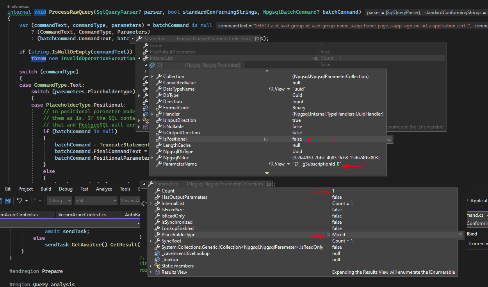Click the "#region Query analysis" line

[x=42, y=284]
